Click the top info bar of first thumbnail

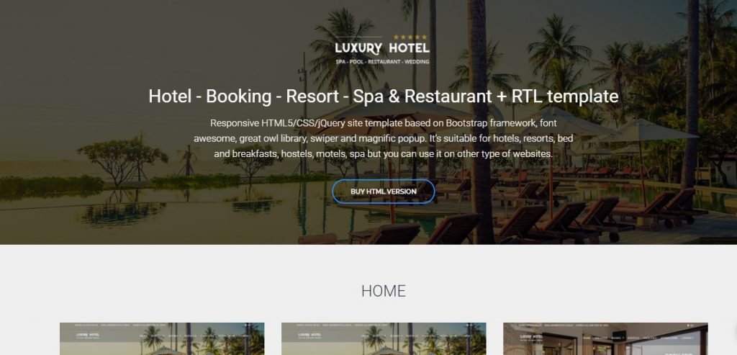coord(162,325)
